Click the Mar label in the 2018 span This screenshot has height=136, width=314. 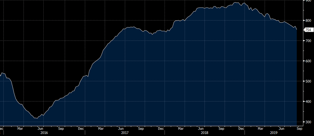click(181, 129)
